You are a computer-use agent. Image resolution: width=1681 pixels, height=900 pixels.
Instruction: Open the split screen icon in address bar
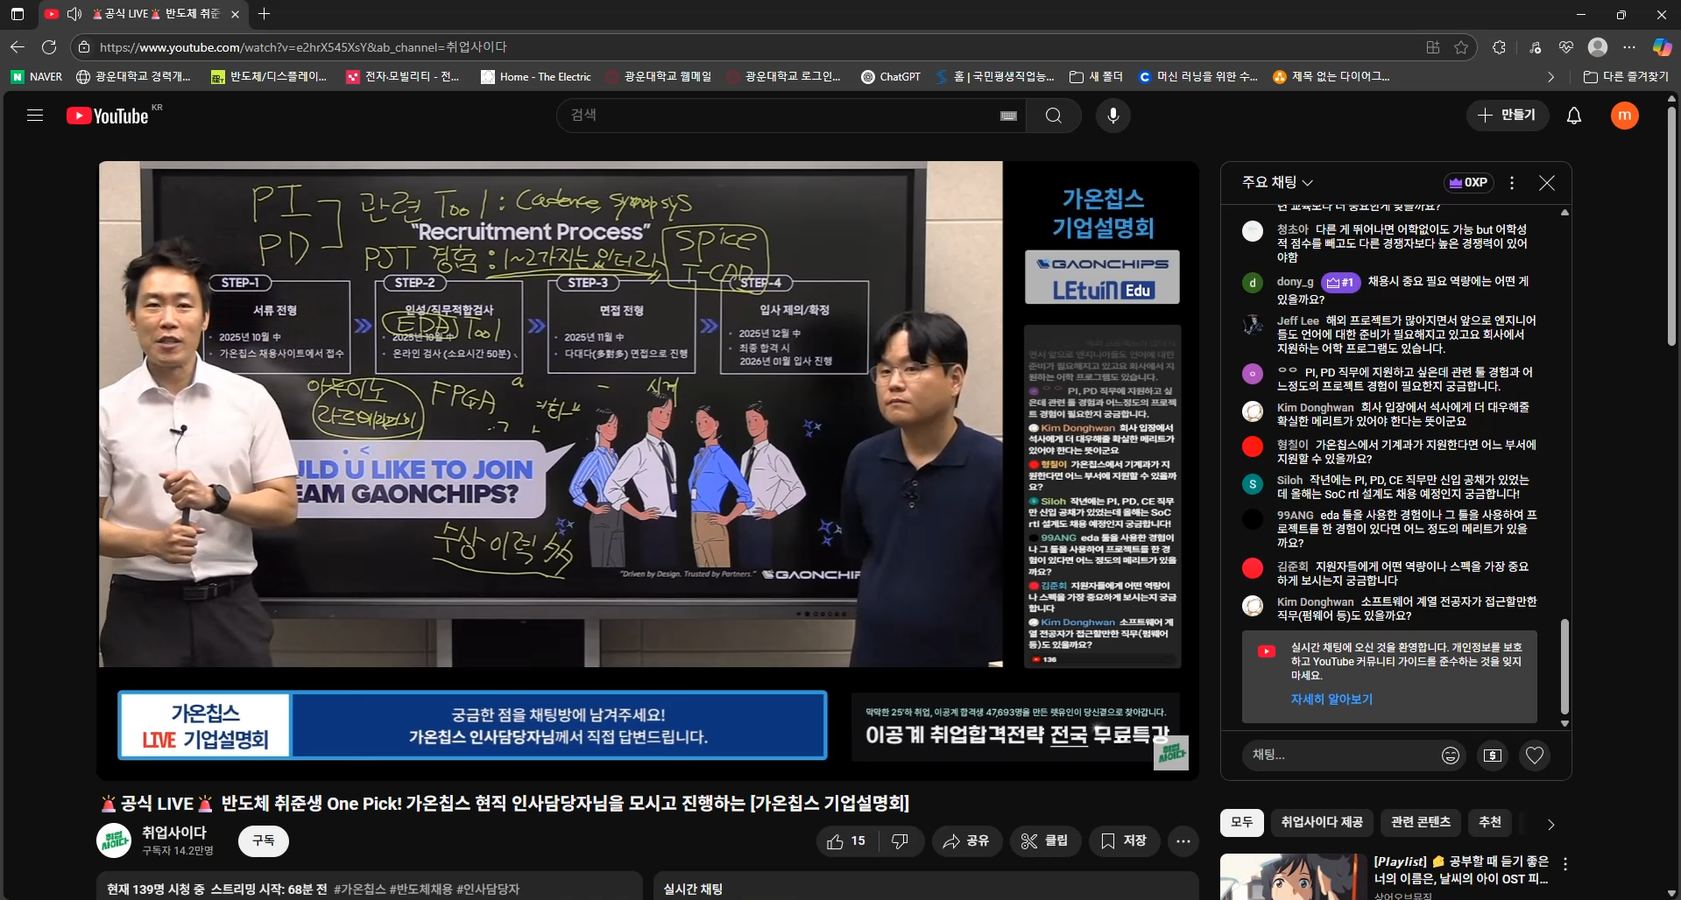(x=1433, y=47)
